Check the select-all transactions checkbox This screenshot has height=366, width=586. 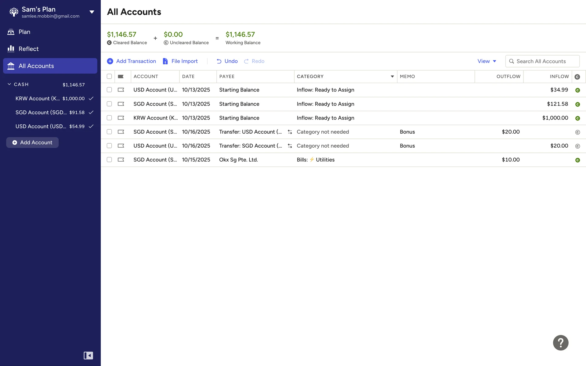click(x=109, y=77)
